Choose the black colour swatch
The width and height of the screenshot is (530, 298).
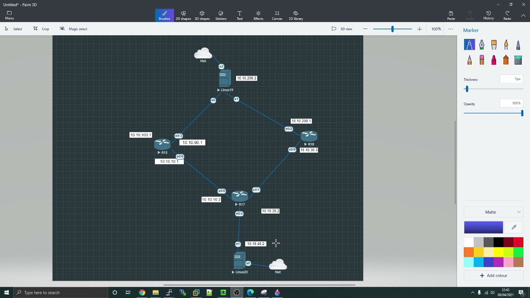[499, 242]
